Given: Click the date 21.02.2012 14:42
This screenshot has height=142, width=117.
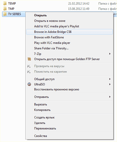Looking at the screenshot, I should click(79, 3).
